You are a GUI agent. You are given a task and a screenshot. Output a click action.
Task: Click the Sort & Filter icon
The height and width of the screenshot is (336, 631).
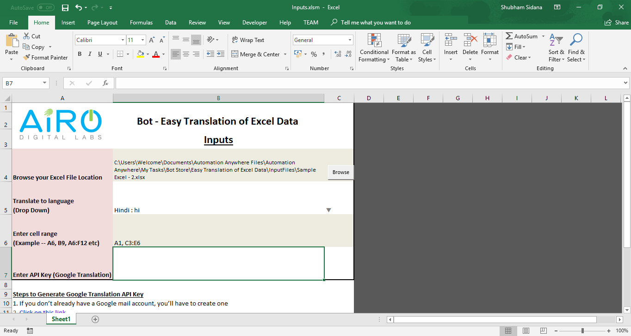(556, 48)
